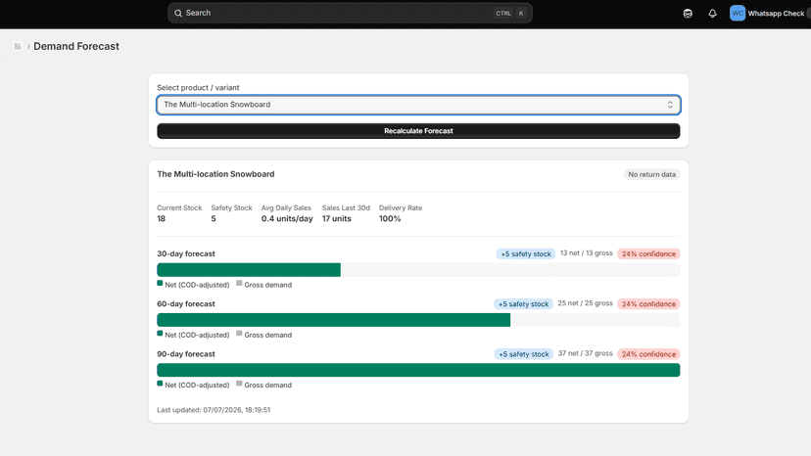The width and height of the screenshot is (811, 456).
Task: Click the '0.4 units/day' value
Action: click(287, 218)
